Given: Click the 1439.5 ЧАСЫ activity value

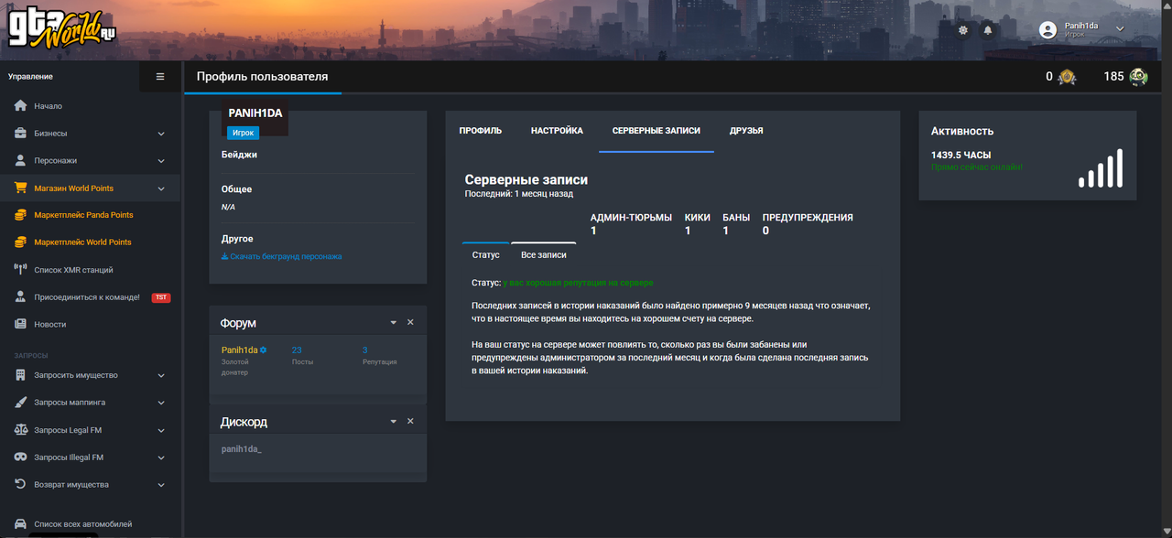Looking at the screenshot, I should point(961,156).
